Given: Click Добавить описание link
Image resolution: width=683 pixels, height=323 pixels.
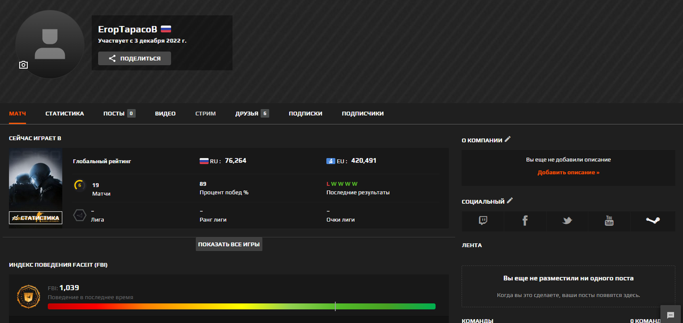Looking at the screenshot, I should pos(568,173).
